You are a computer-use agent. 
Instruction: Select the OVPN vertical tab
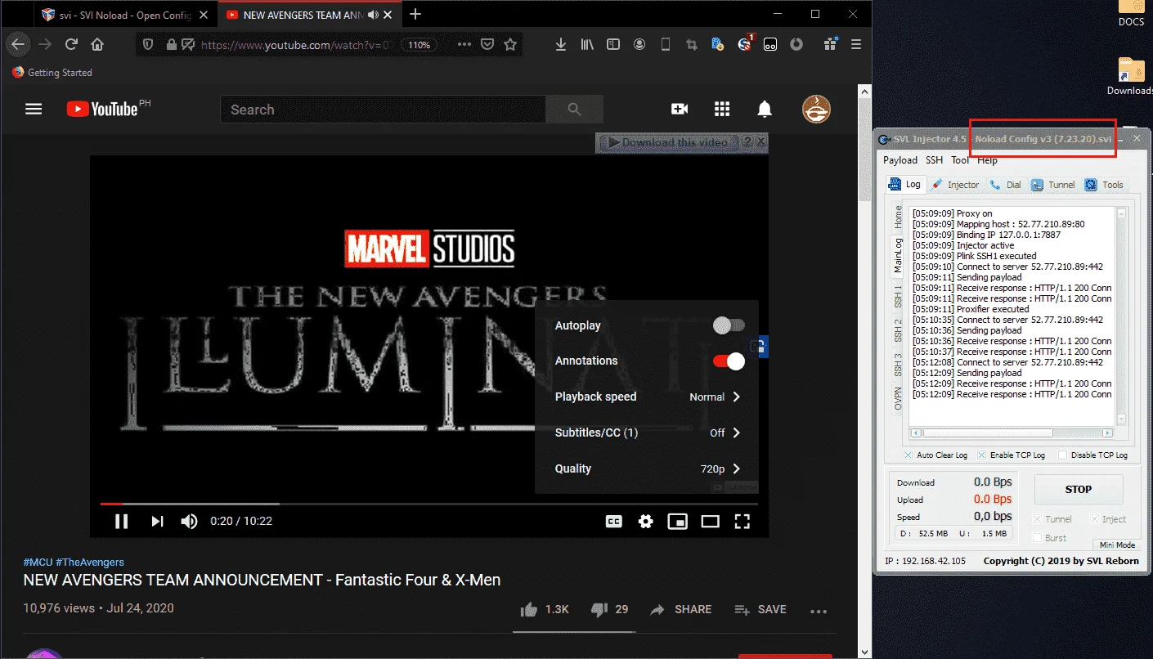(898, 399)
